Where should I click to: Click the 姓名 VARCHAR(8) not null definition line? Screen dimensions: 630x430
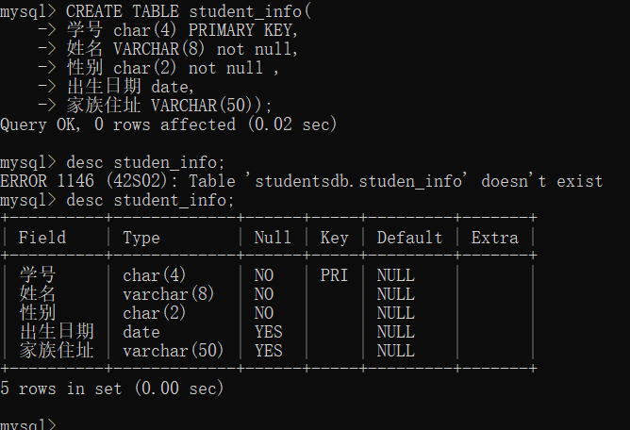point(182,49)
